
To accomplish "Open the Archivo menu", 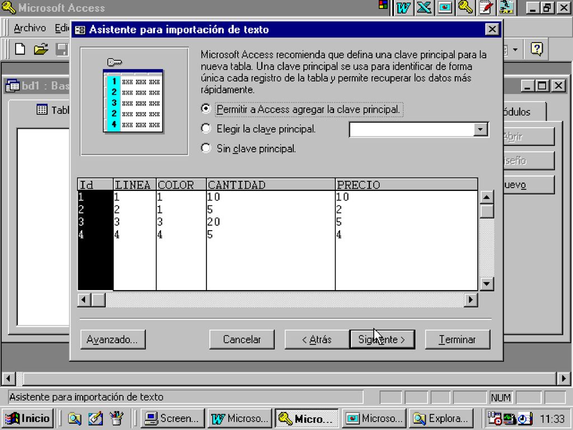I will [30, 28].
